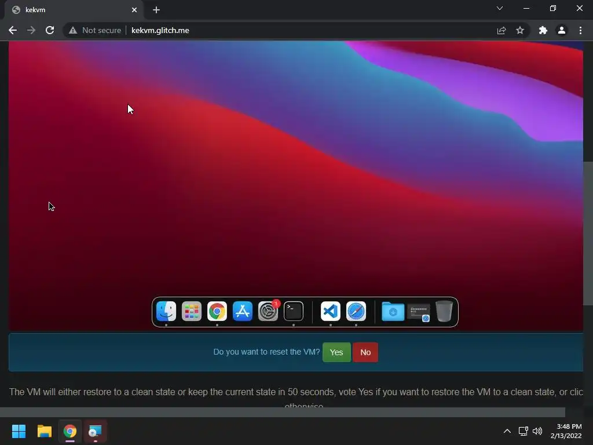The width and height of the screenshot is (593, 445).
Task: Reload the kekvm page
Action: (x=50, y=30)
